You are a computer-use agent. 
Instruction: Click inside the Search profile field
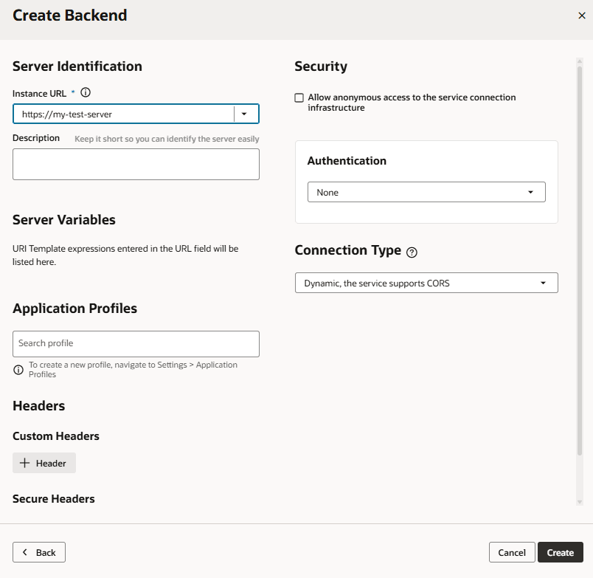(x=136, y=343)
